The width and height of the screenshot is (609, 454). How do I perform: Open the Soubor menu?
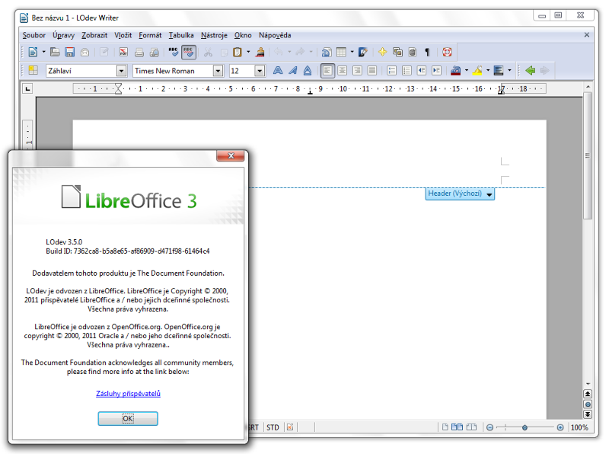click(33, 35)
